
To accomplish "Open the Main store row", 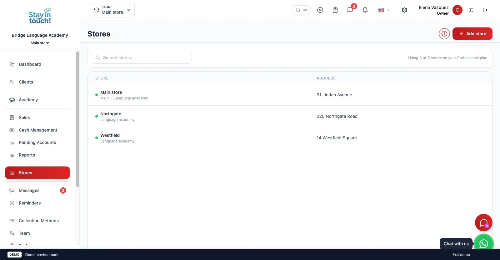I will (x=290, y=95).
